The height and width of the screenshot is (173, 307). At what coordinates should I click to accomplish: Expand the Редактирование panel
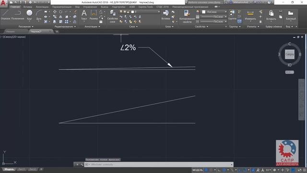65,26
